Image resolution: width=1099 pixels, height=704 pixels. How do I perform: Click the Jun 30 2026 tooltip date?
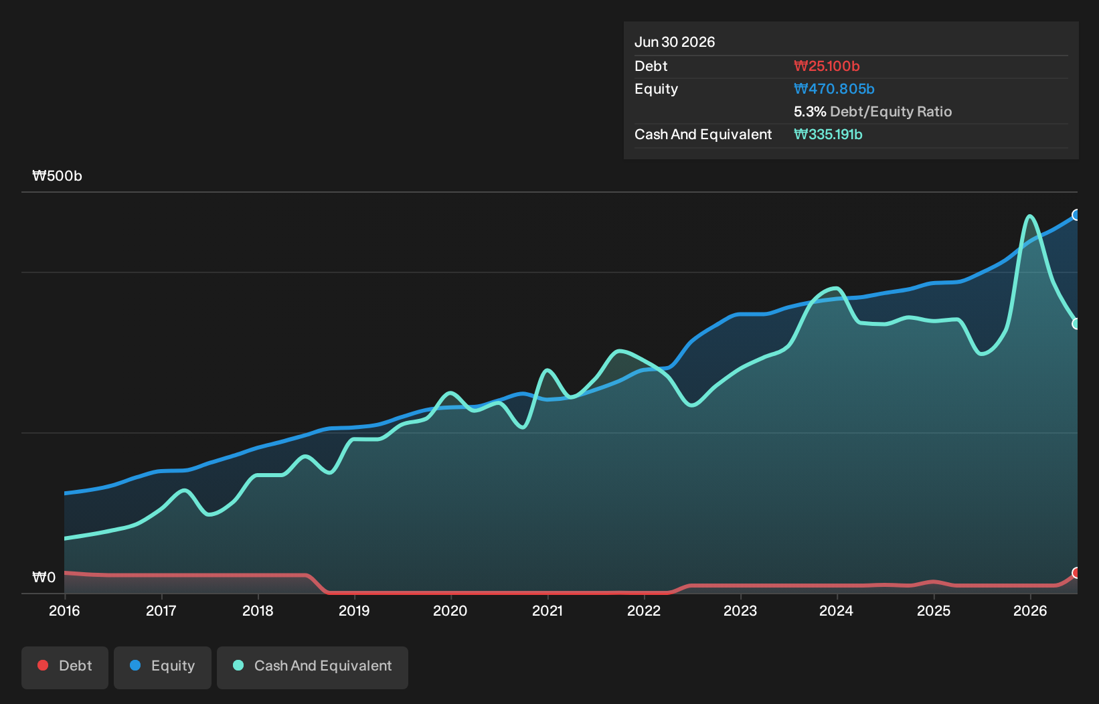click(x=675, y=42)
